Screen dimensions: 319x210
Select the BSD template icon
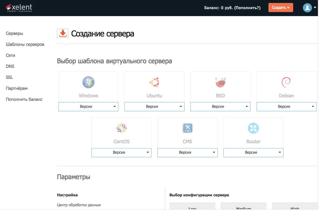coord(220,82)
